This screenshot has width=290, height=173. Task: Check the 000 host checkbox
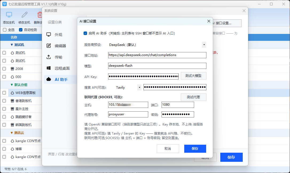click(4, 77)
